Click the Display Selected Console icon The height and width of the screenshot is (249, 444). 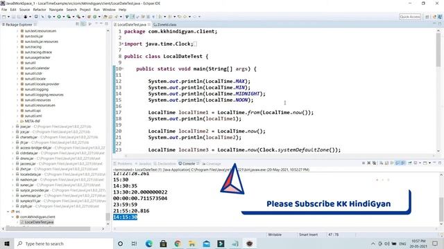point(416,163)
